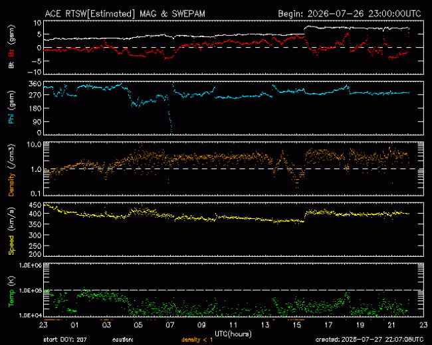This screenshot has height=345, width=432.
Task: Click the '09' hour tick label
Action: (x=201, y=325)
